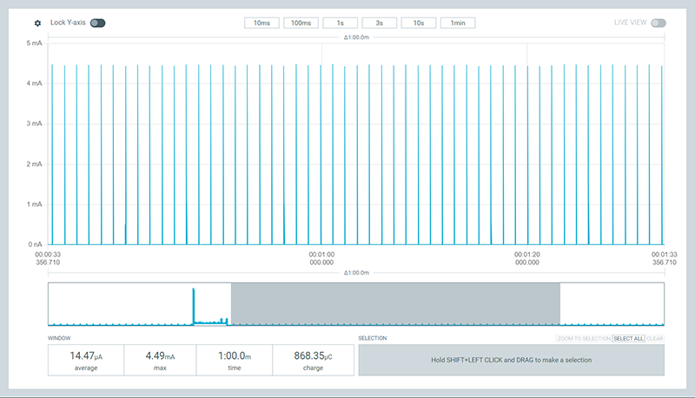The height and width of the screenshot is (398, 695).
Task: Click the 5 mA Y-axis label
Action: (x=34, y=43)
